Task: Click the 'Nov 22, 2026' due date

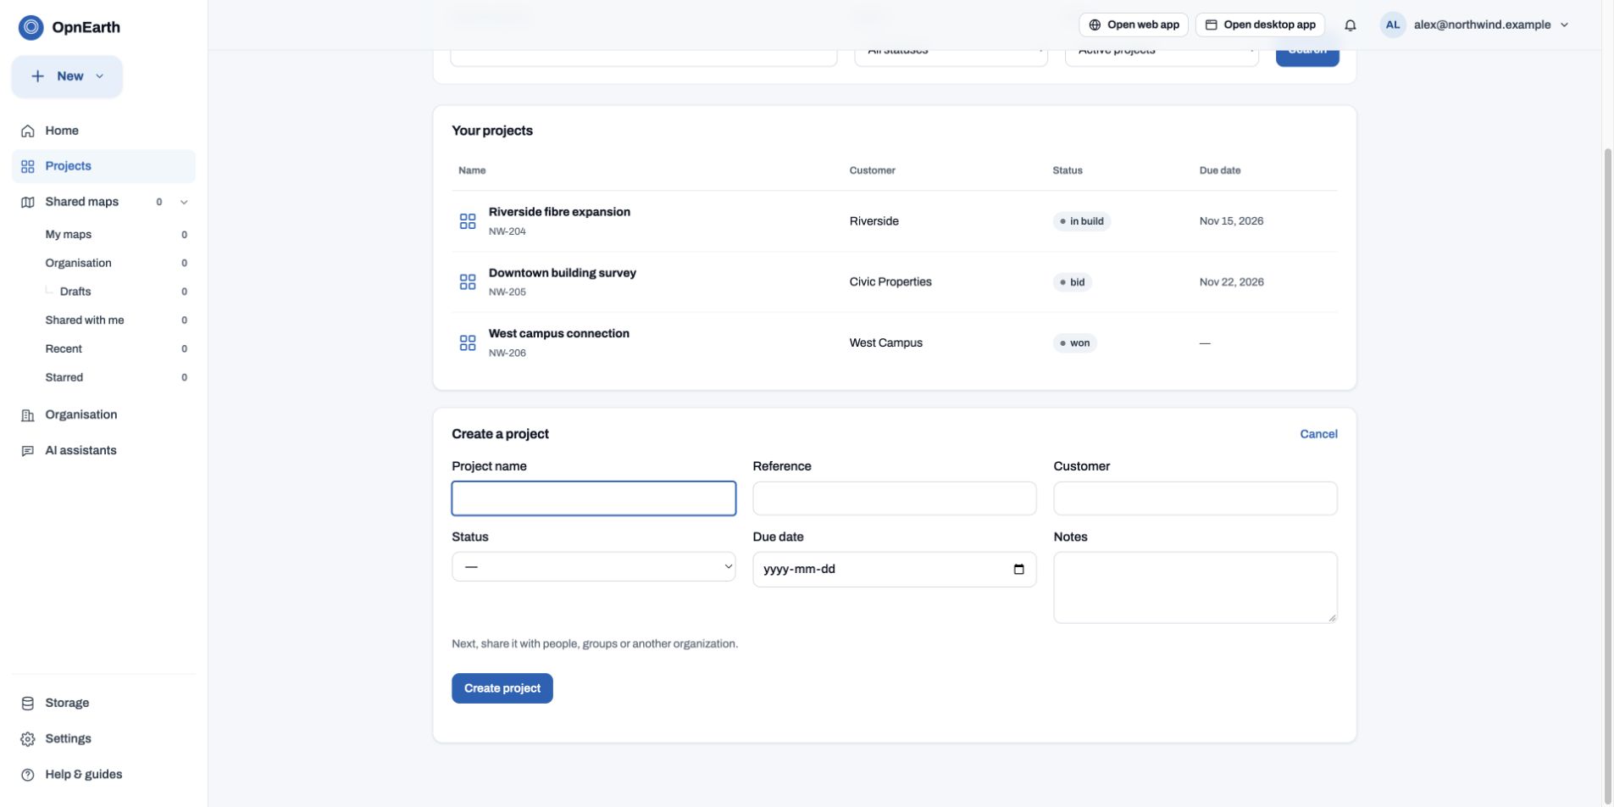Action: 1231,282
